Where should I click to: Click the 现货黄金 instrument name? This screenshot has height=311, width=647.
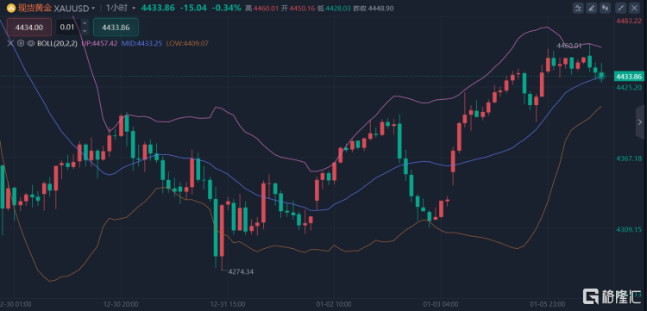click(x=35, y=8)
